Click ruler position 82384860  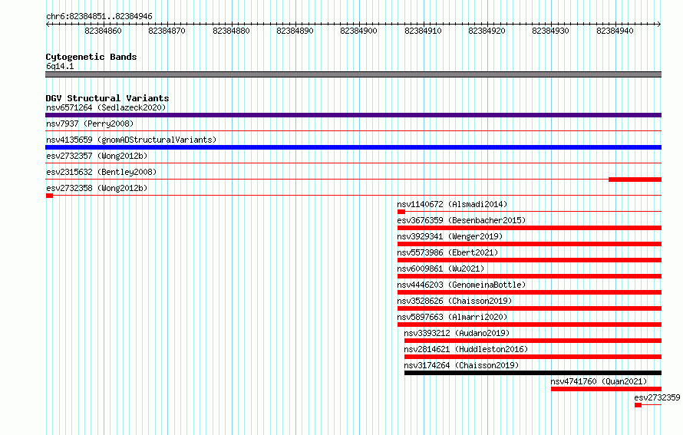click(x=104, y=31)
